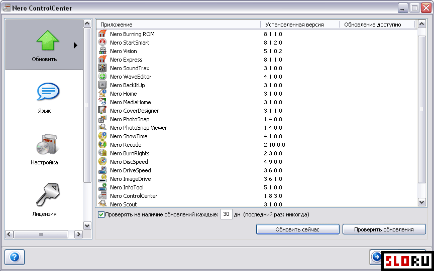Select the Nero StartSmart version 8.1.2.0

pyautogui.click(x=273, y=43)
